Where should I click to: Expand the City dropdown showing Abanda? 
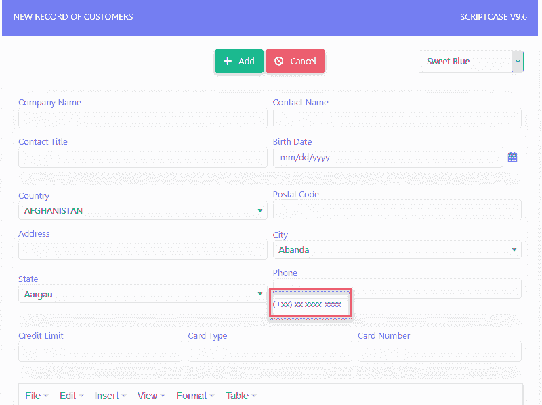click(x=397, y=249)
